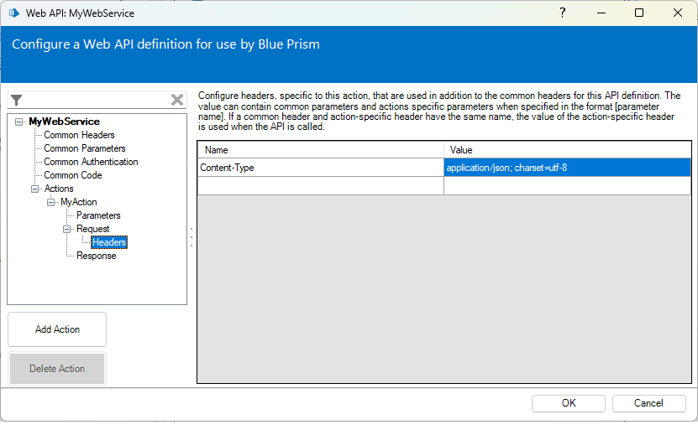Cancel the Web API dialog

point(648,403)
